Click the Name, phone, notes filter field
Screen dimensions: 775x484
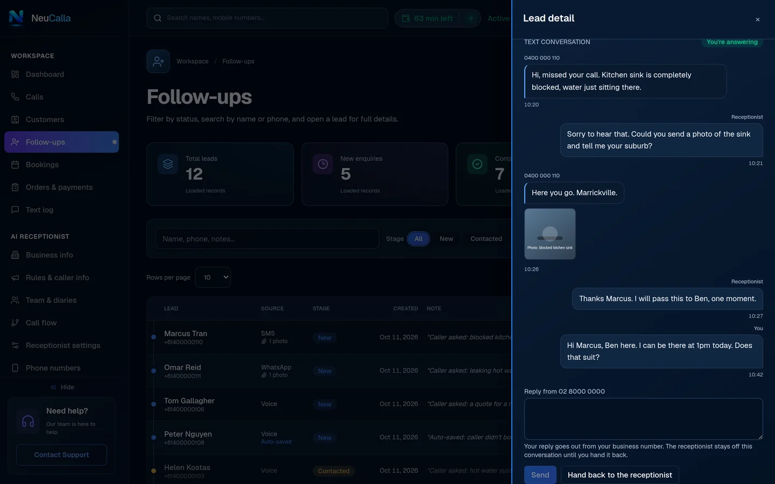click(x=267, y=239)
